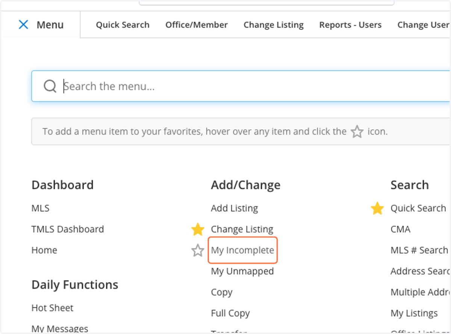Unfavorite Change Listing via its gold star
Viewport: 451px width, 334px height.
(x=198, y=229)
